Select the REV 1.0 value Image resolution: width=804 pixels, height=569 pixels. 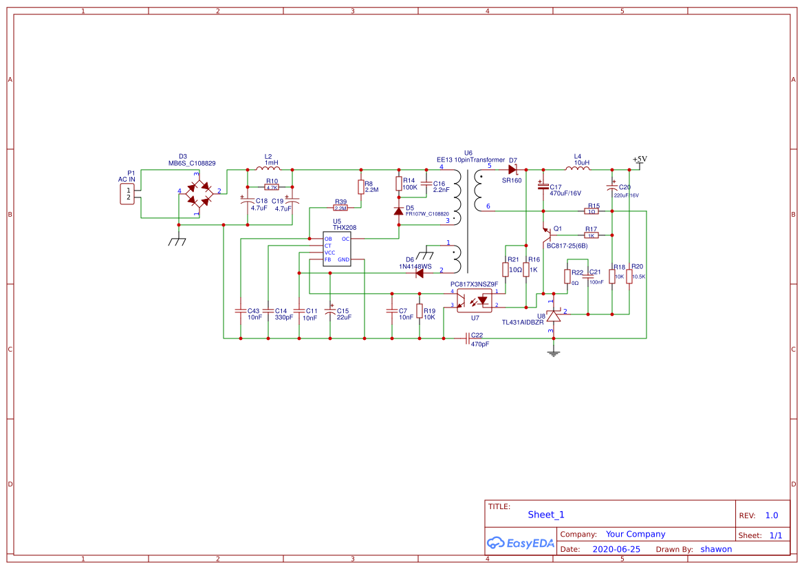(x=771, y=515)
